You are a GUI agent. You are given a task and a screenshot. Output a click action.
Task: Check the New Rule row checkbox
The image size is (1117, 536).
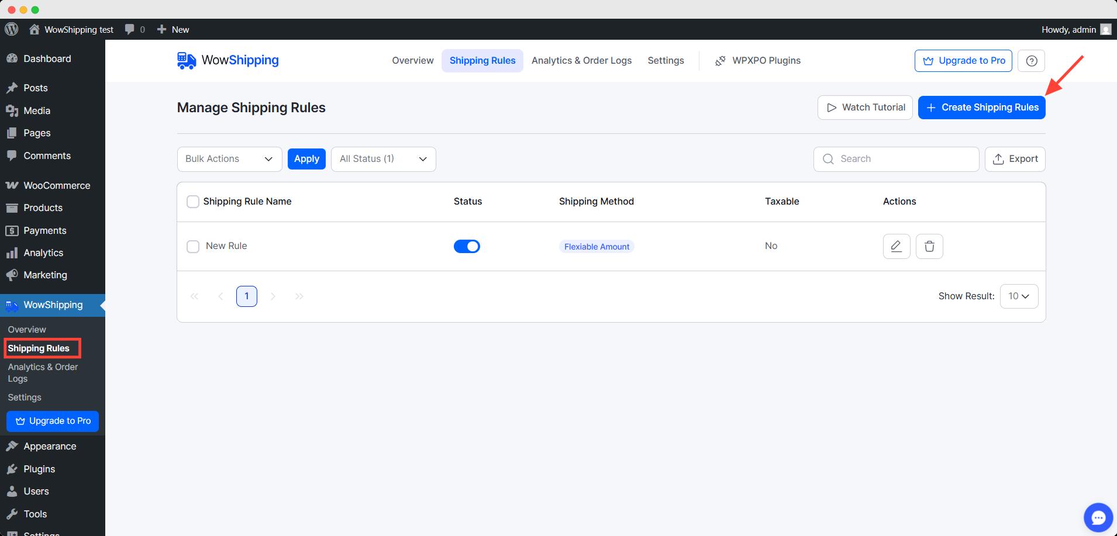click(193, 247)
